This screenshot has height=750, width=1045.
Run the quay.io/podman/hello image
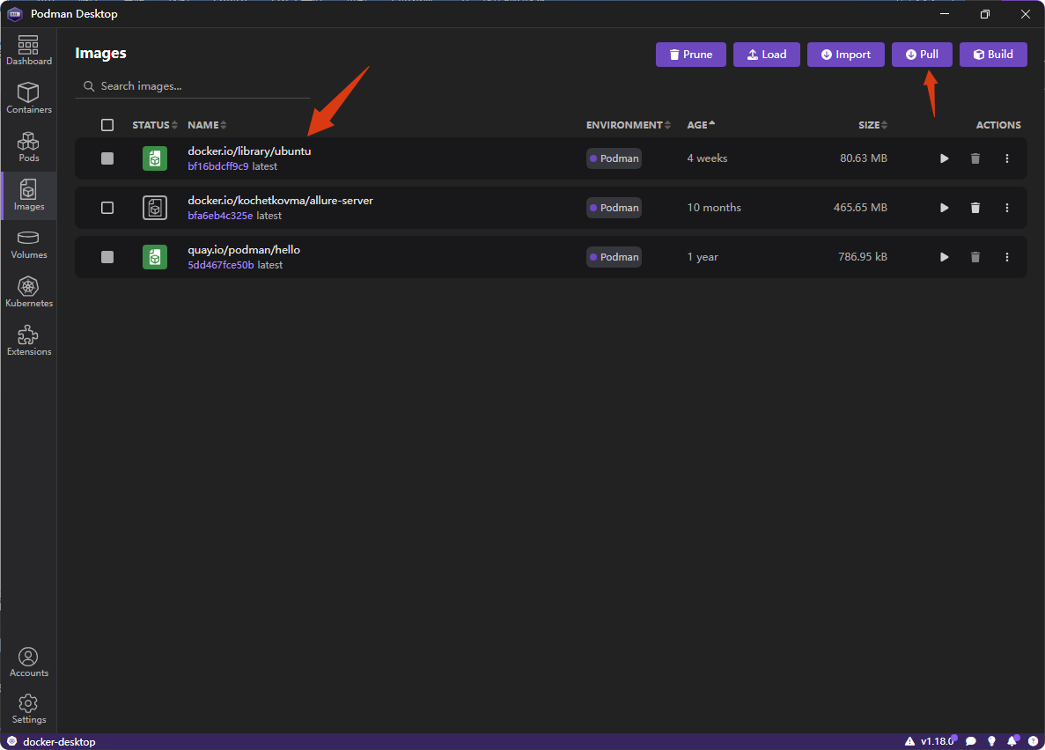click(x=944, y=257)
